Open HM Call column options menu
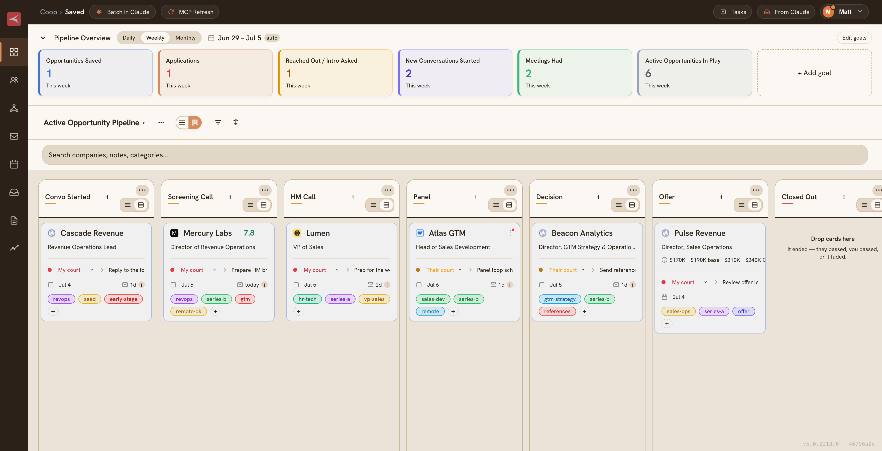Image resolution: width=882 pixels, height=451 pixels. pos(388,190)
